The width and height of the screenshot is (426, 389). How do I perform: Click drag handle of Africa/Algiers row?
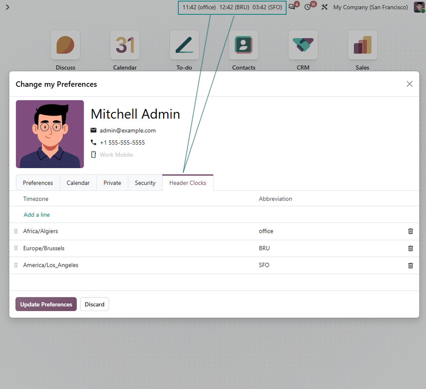[x=16, y=231]
